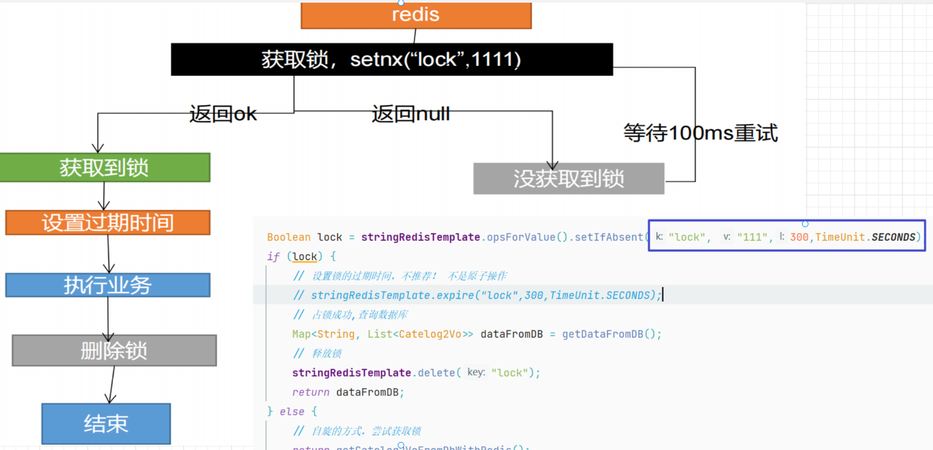Click the black setnx("lock",1111) box
Image resolution: width=933 pixels, height=450 pixels.
391,59
